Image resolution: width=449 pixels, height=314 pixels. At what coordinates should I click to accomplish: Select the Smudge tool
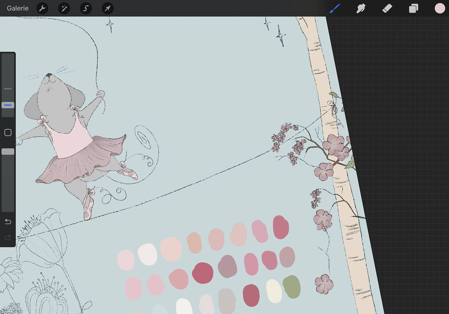361,8
